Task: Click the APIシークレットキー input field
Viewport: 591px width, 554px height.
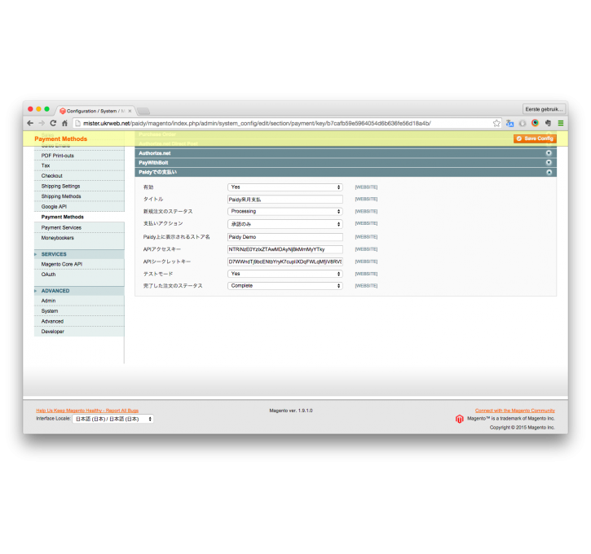Action: [x=285, y=262]
